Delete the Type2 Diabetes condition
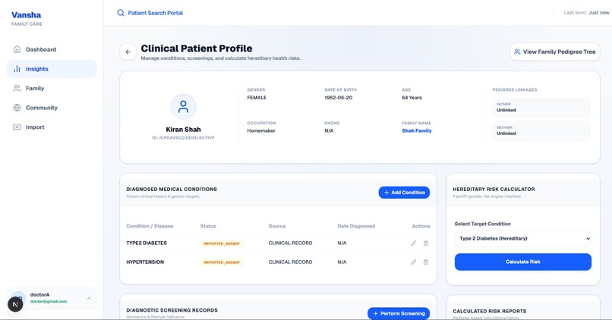The width and height of the screenshot is (612, 320). coord(426,243)
